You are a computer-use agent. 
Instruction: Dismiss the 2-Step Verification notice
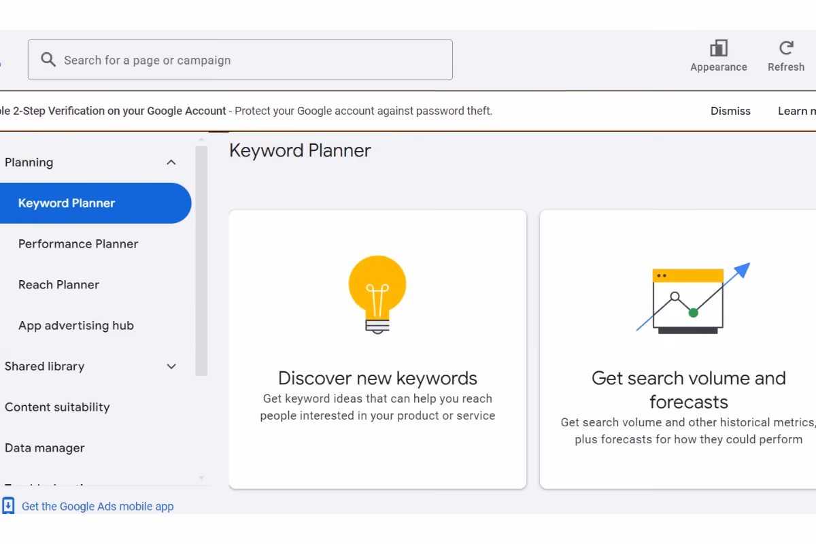coord(730,111)
